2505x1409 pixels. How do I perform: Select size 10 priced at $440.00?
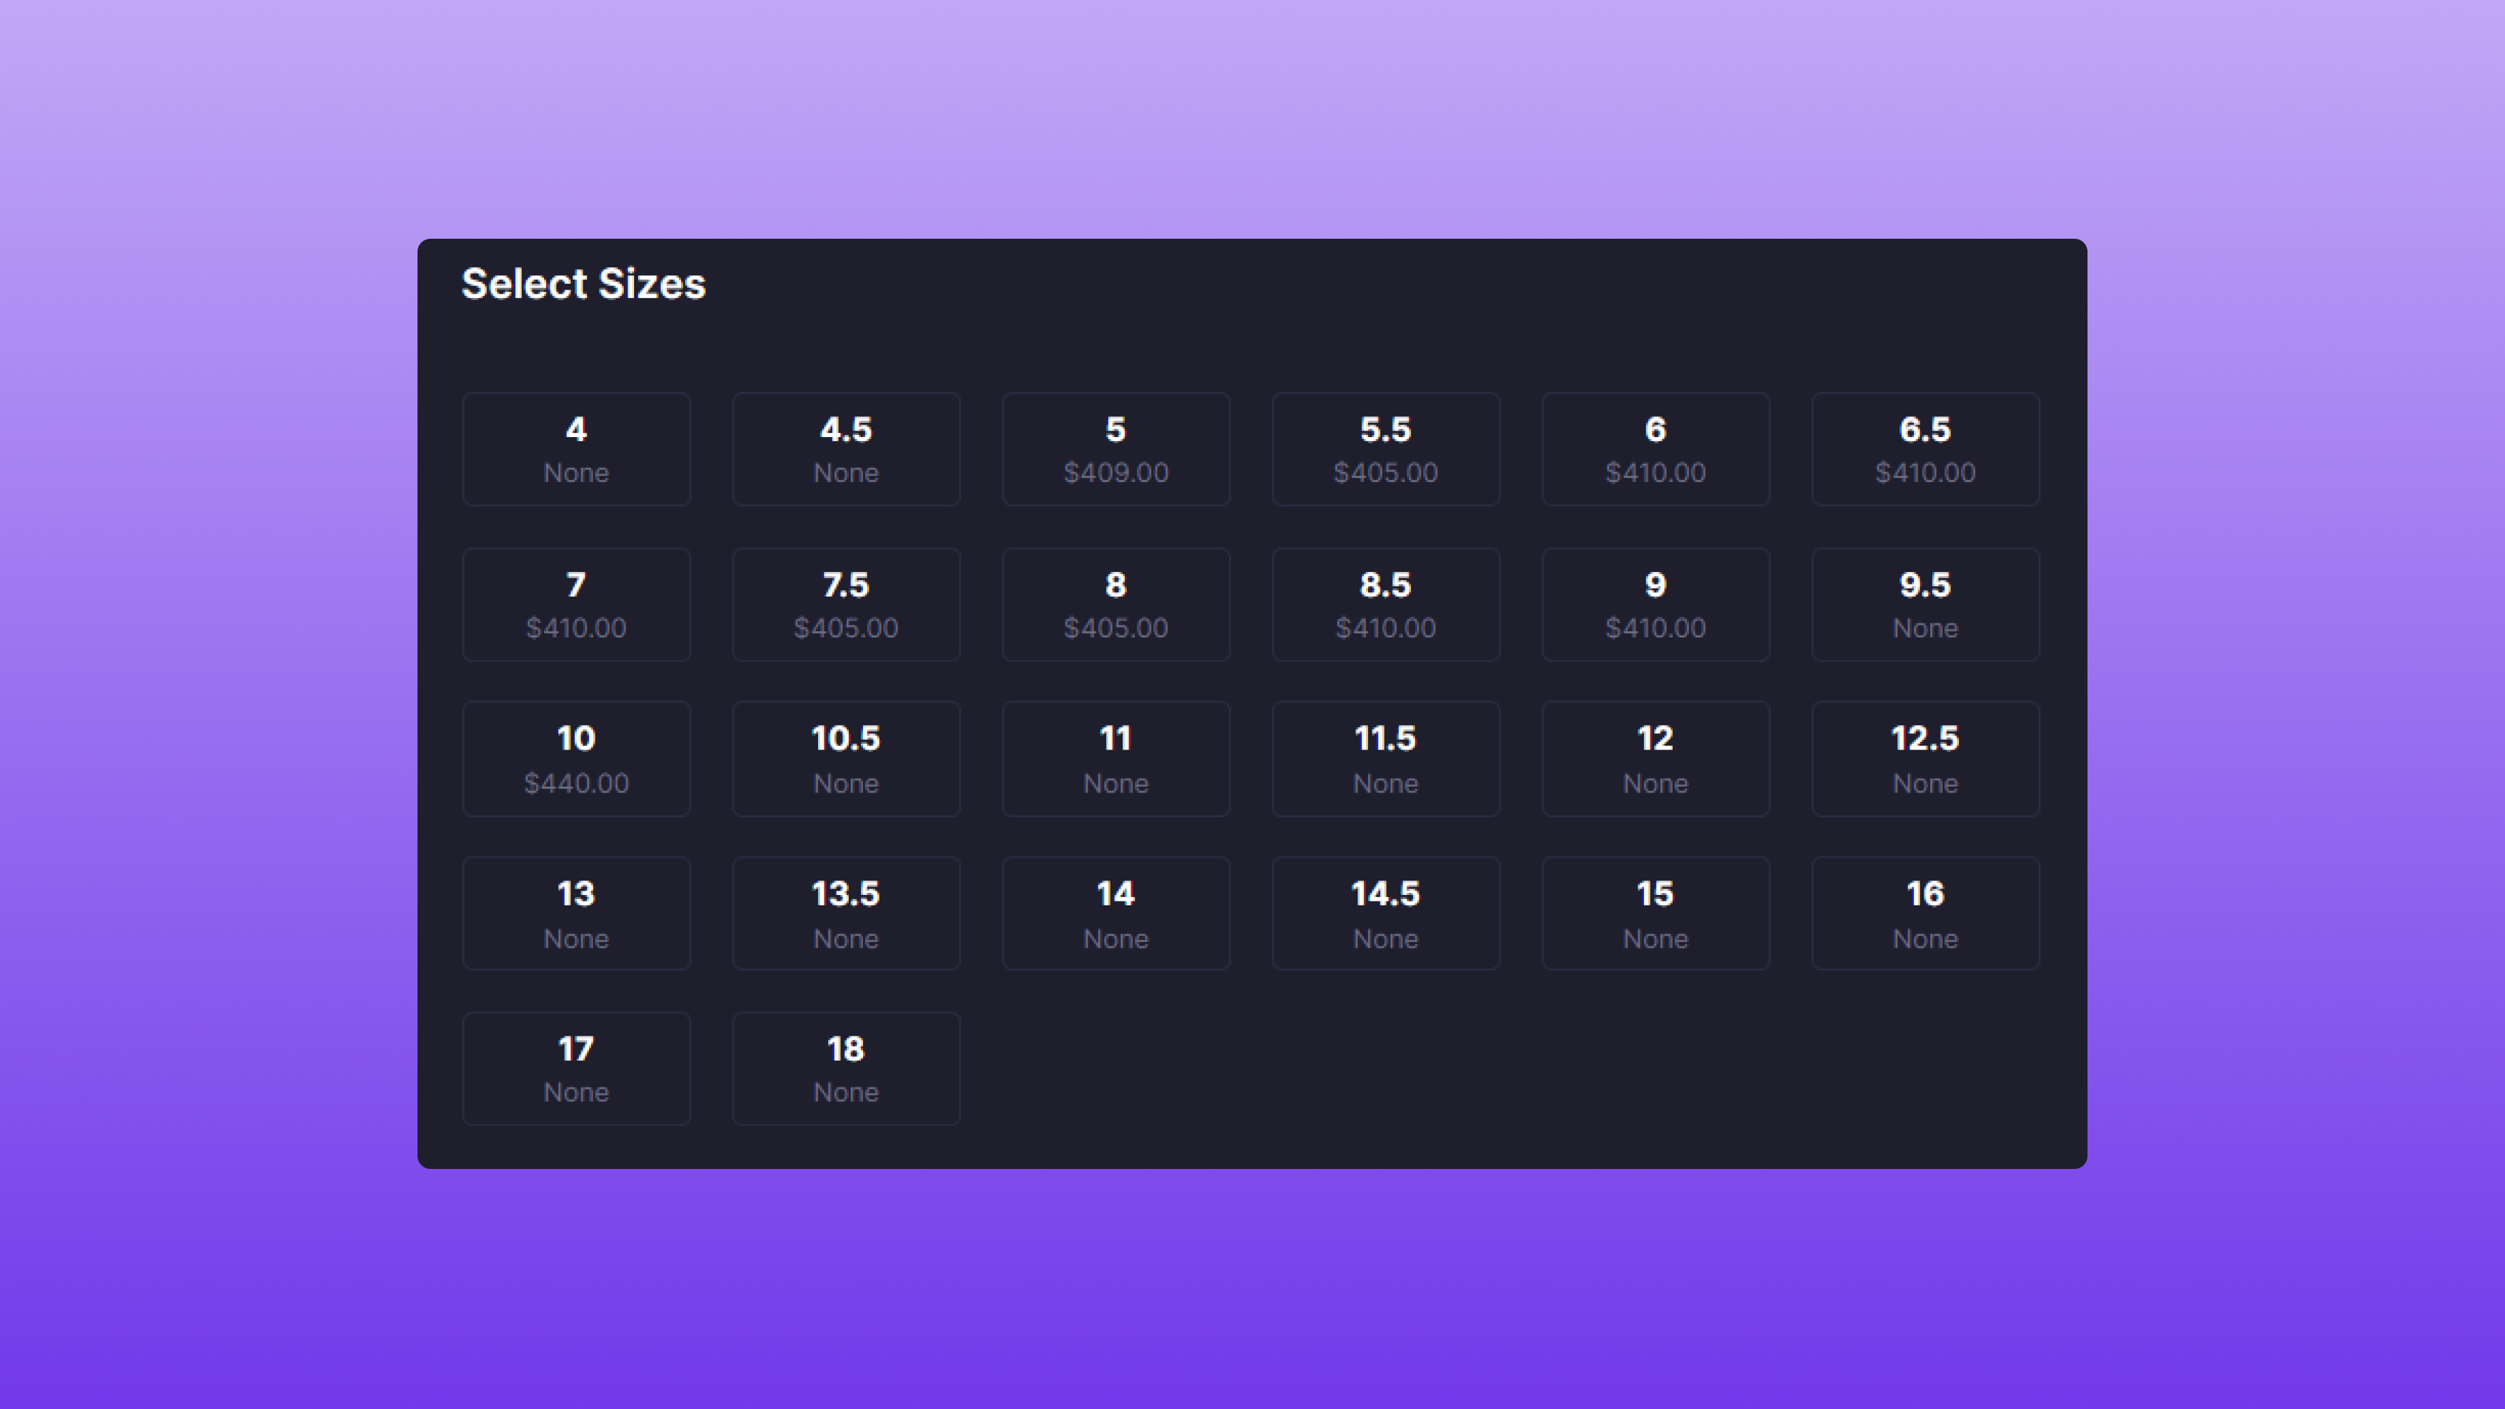tap(575, 759)
